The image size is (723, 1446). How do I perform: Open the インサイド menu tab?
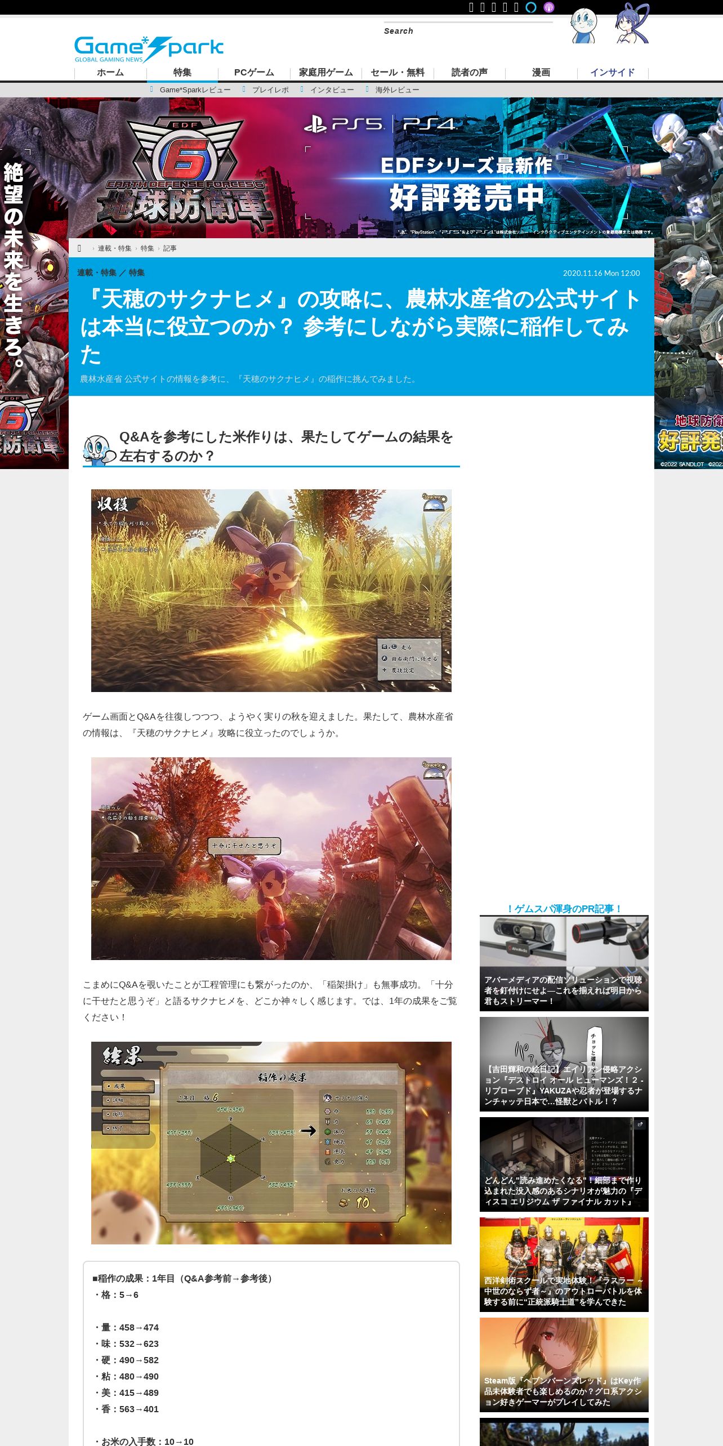[x=613, y=73]
